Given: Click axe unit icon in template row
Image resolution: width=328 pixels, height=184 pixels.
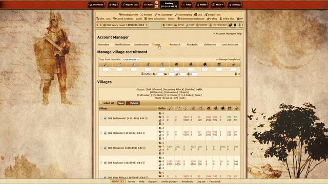Looking at the screenshot, I should tap(134, 64).
